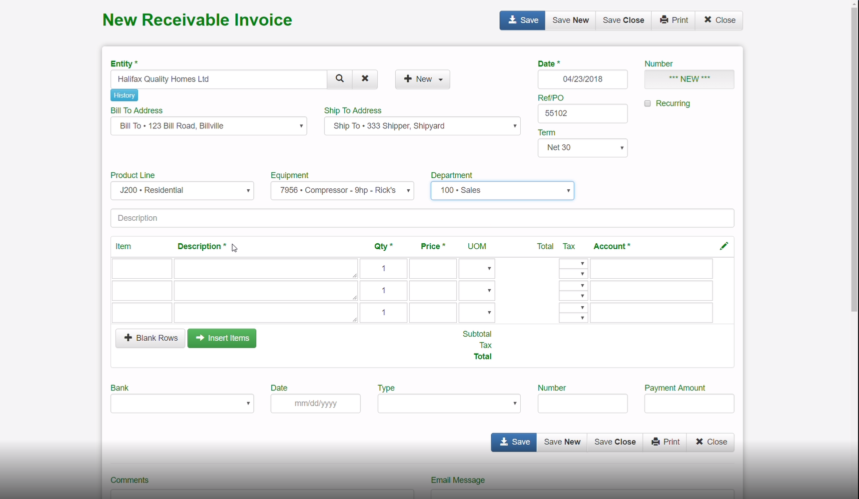Open the payment Type dropdown
The height and width of the screenshot is (499, 859).
449,404
